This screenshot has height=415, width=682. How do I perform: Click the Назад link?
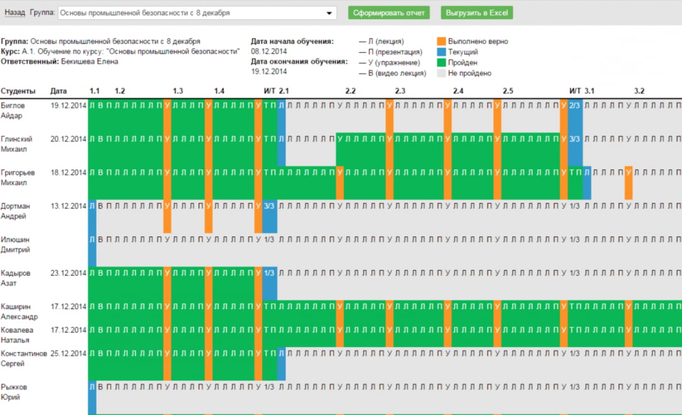(15, 13)
